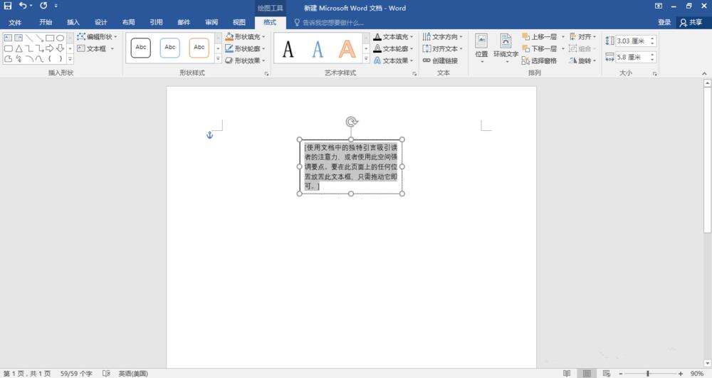Switch to the 插入 Insert tab

pyautogui.click(x=73, y=22)
